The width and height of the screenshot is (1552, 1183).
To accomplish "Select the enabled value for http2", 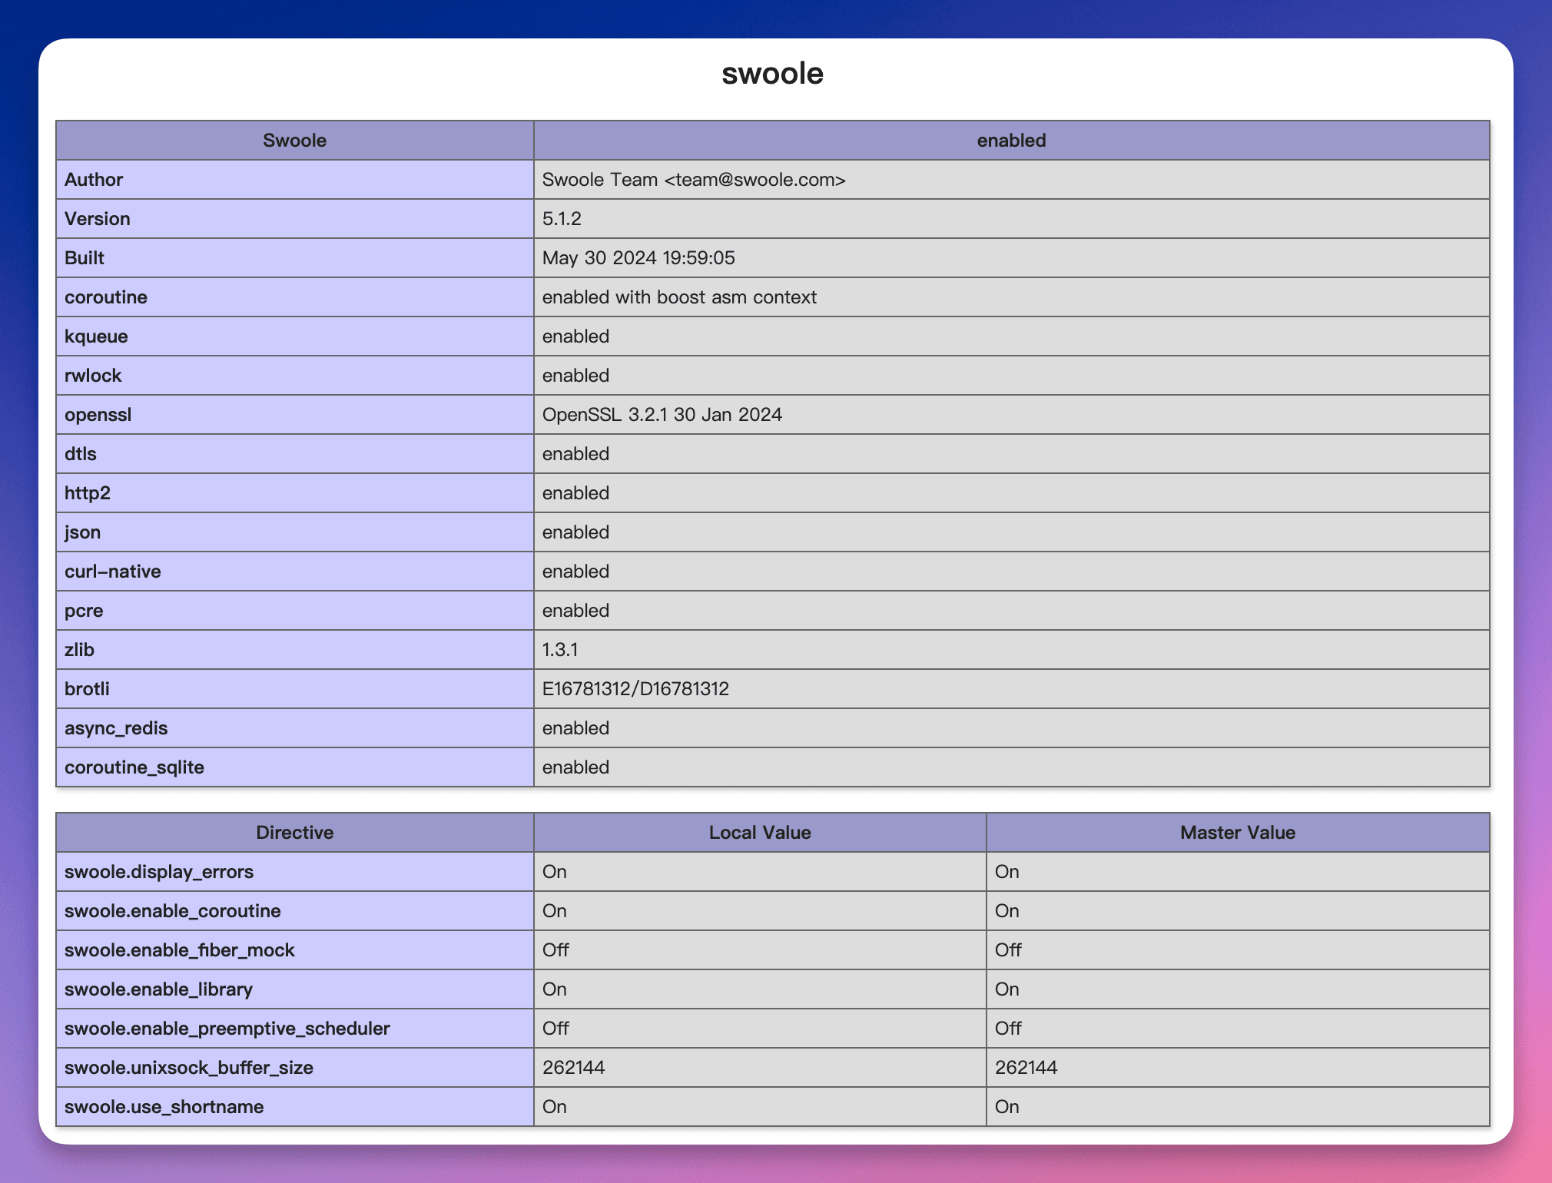I will click(x=575, y=493).
